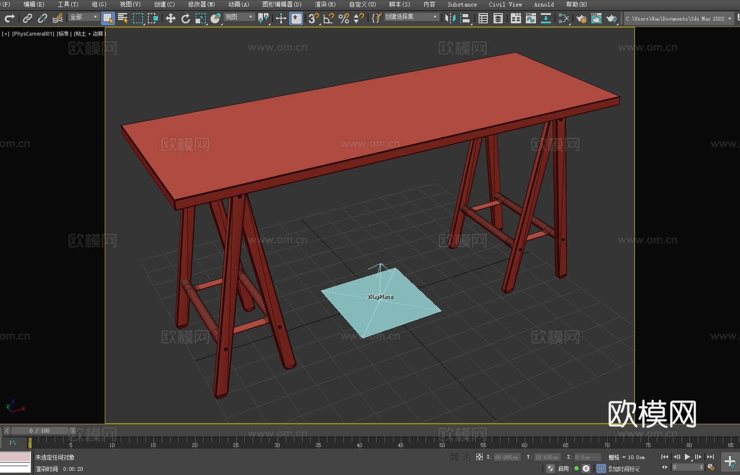Open Render Setup teapot icon
This screenshot has height=475, width=740.
point(581,18)
